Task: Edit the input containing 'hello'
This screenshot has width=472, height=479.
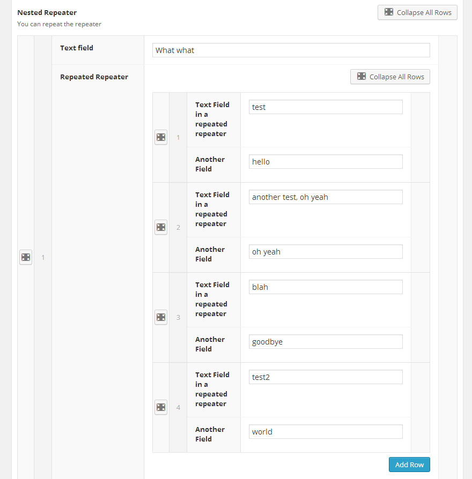Action: (x=326, y=162)
